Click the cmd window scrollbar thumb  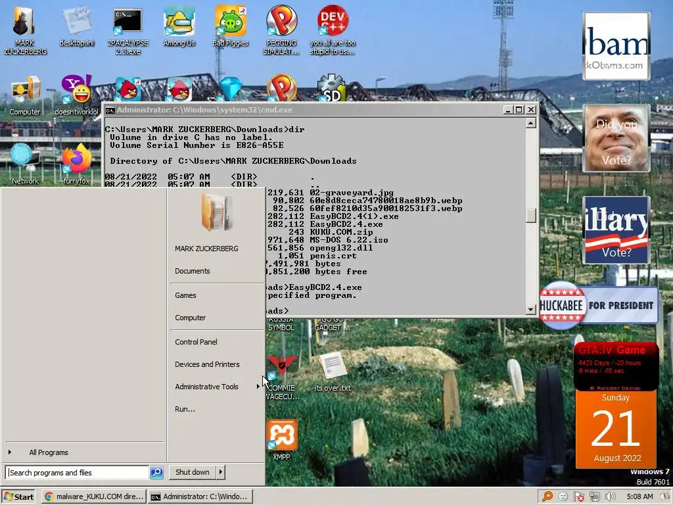pyautogui.click(x=531, y=216)
